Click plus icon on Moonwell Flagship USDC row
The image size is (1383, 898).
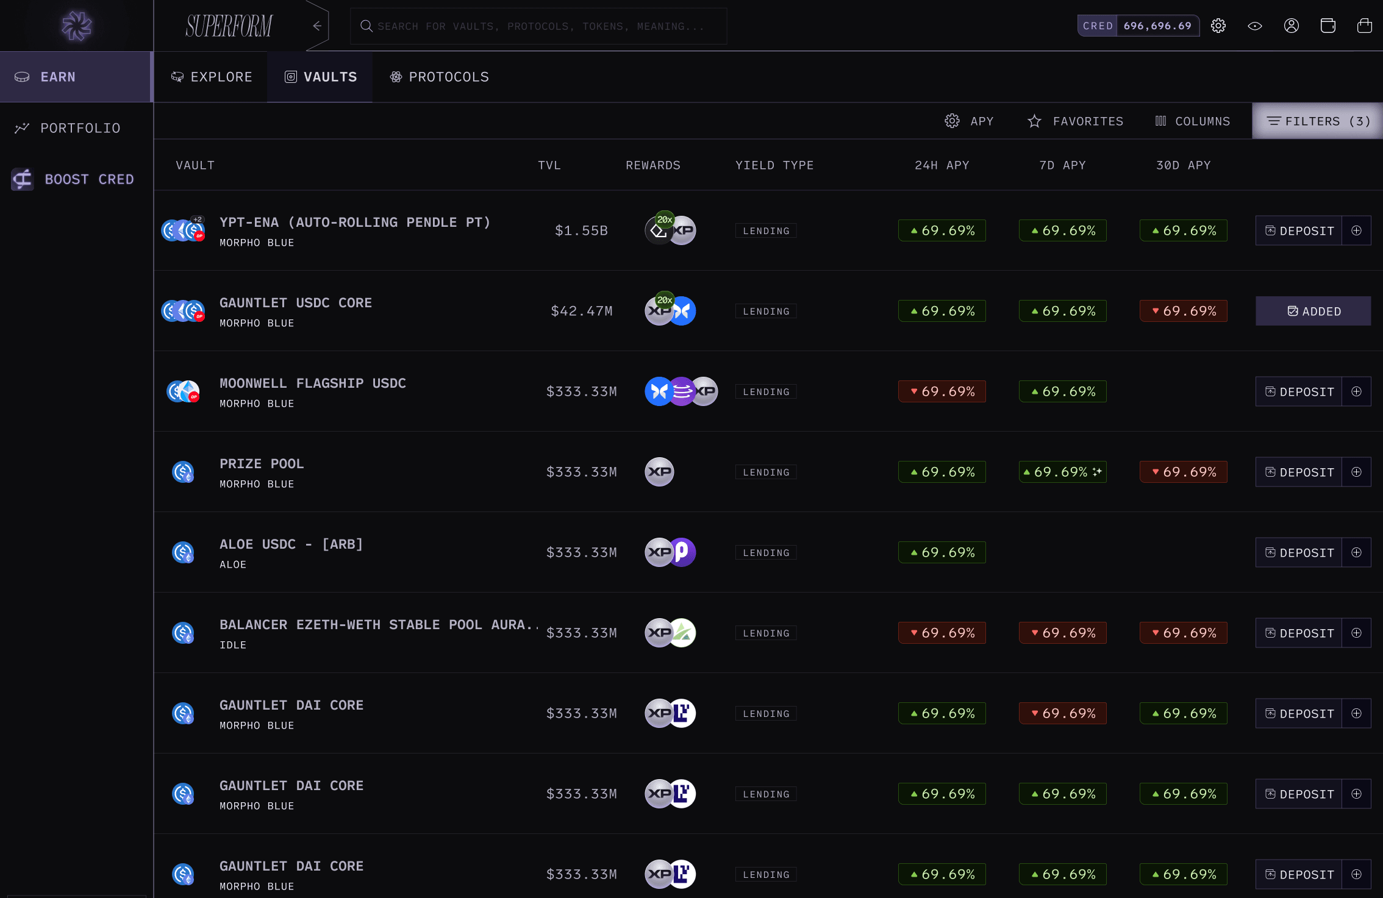tap(1356, 391)
